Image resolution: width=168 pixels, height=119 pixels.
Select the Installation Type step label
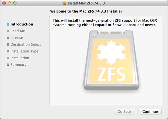pos(24,51)
